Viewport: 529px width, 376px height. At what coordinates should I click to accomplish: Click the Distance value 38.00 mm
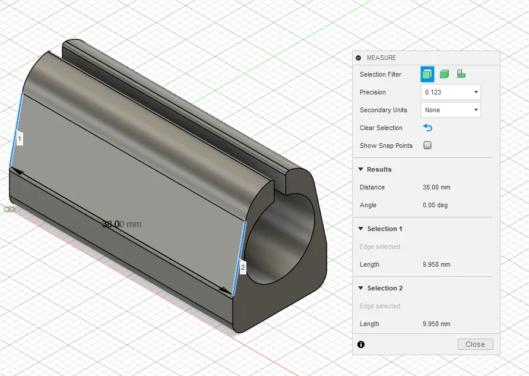tap(436, 187)
